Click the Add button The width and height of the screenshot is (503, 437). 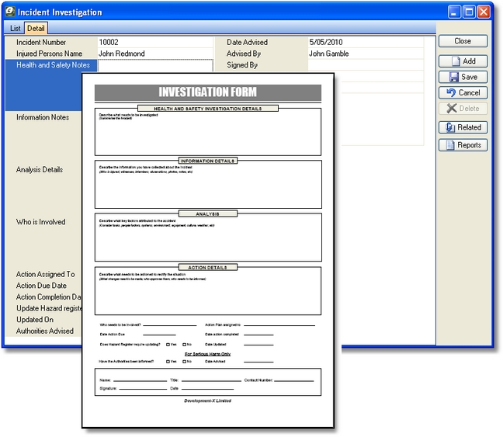(463, 61)
